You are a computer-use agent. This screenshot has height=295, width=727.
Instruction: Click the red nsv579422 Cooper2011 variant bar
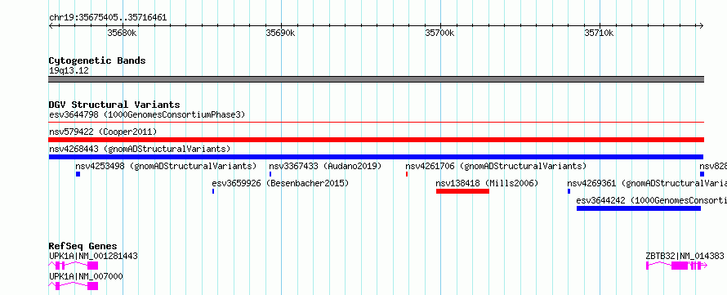click(376, 140)
